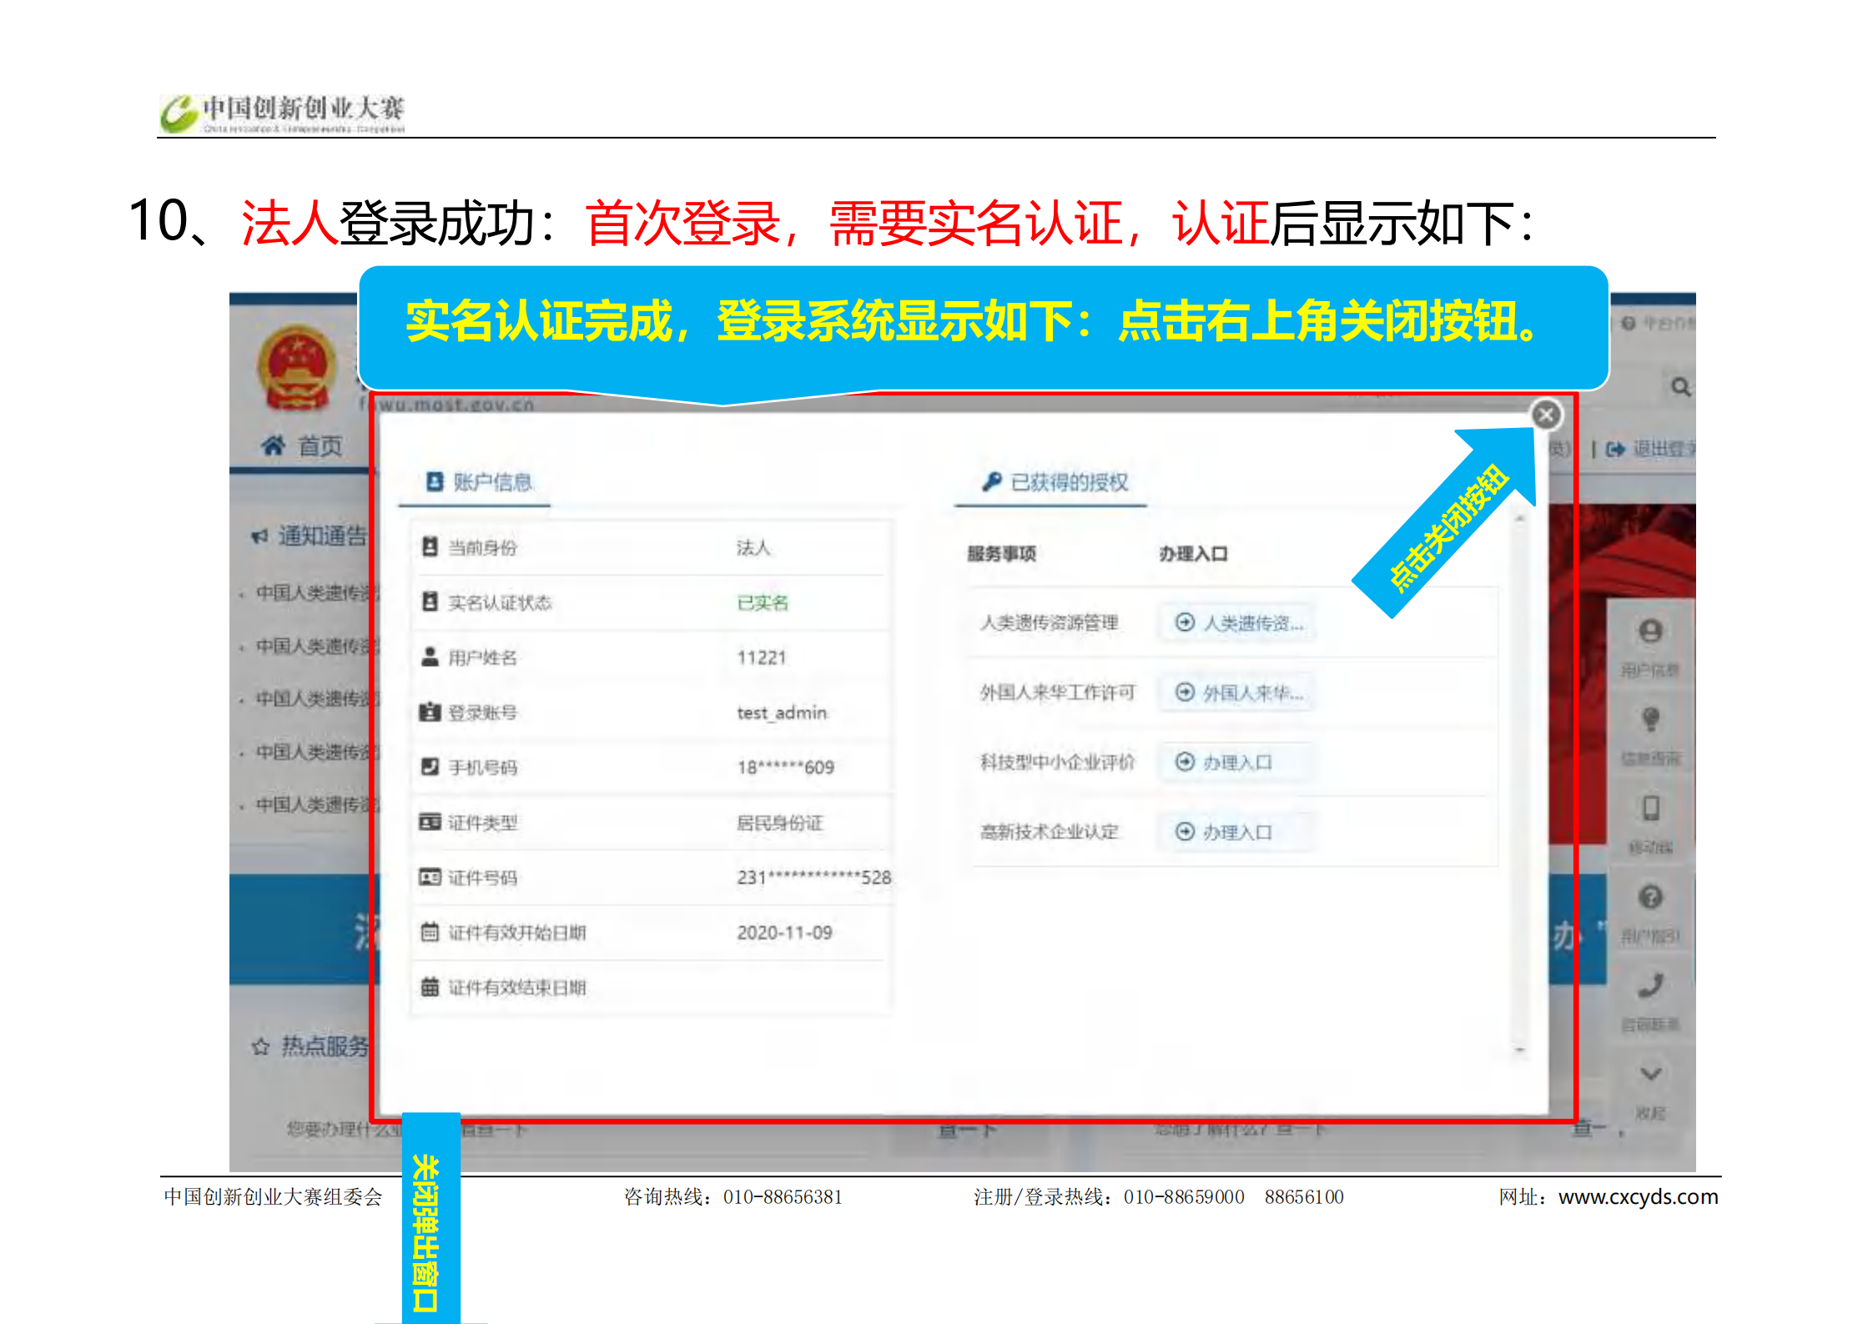Click the telephone contact sidebar icon
The height and width of the screenshot is (1324, 1873).
(x=1649, y=985)
